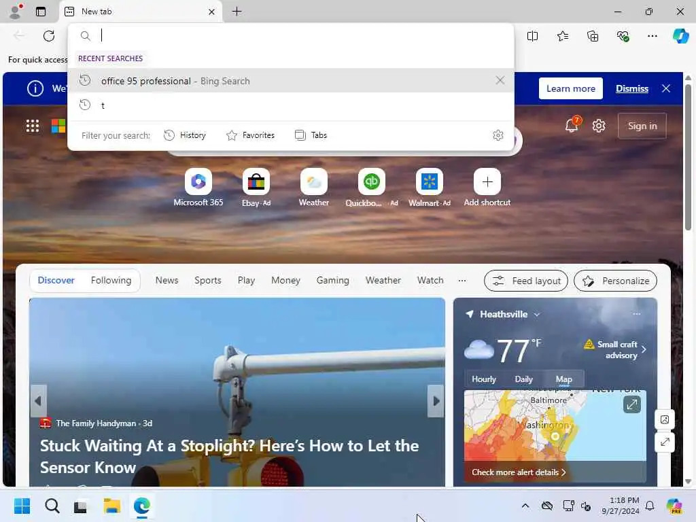Image resolution: width=696 pixels, height=522 pixels.
Task: Click Check more alert details
Action: (519, 472)
